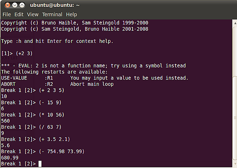Click the 'USE-VALUE' restart line

point(95,78)
